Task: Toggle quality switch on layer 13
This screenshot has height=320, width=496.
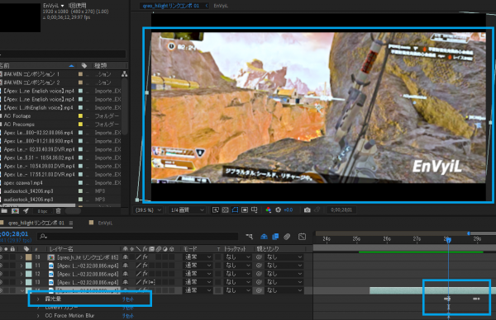Action: click(139, 282)
